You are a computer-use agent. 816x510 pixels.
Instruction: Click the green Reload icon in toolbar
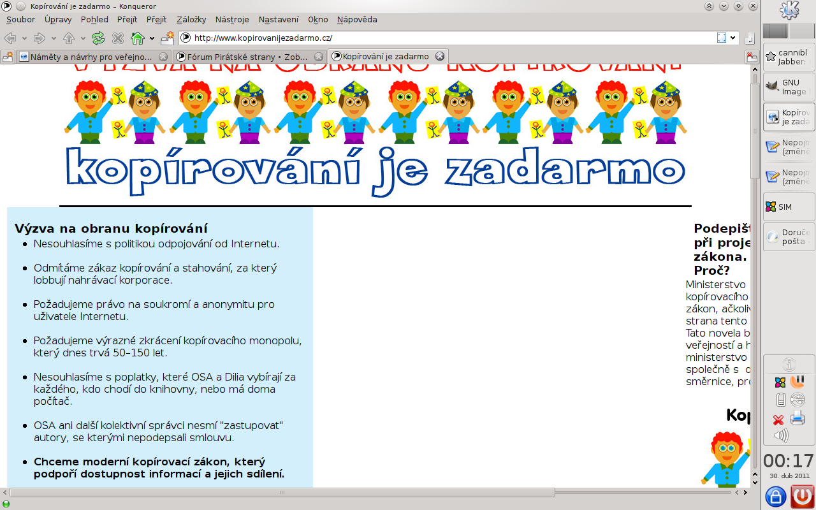tap(98, 38)
